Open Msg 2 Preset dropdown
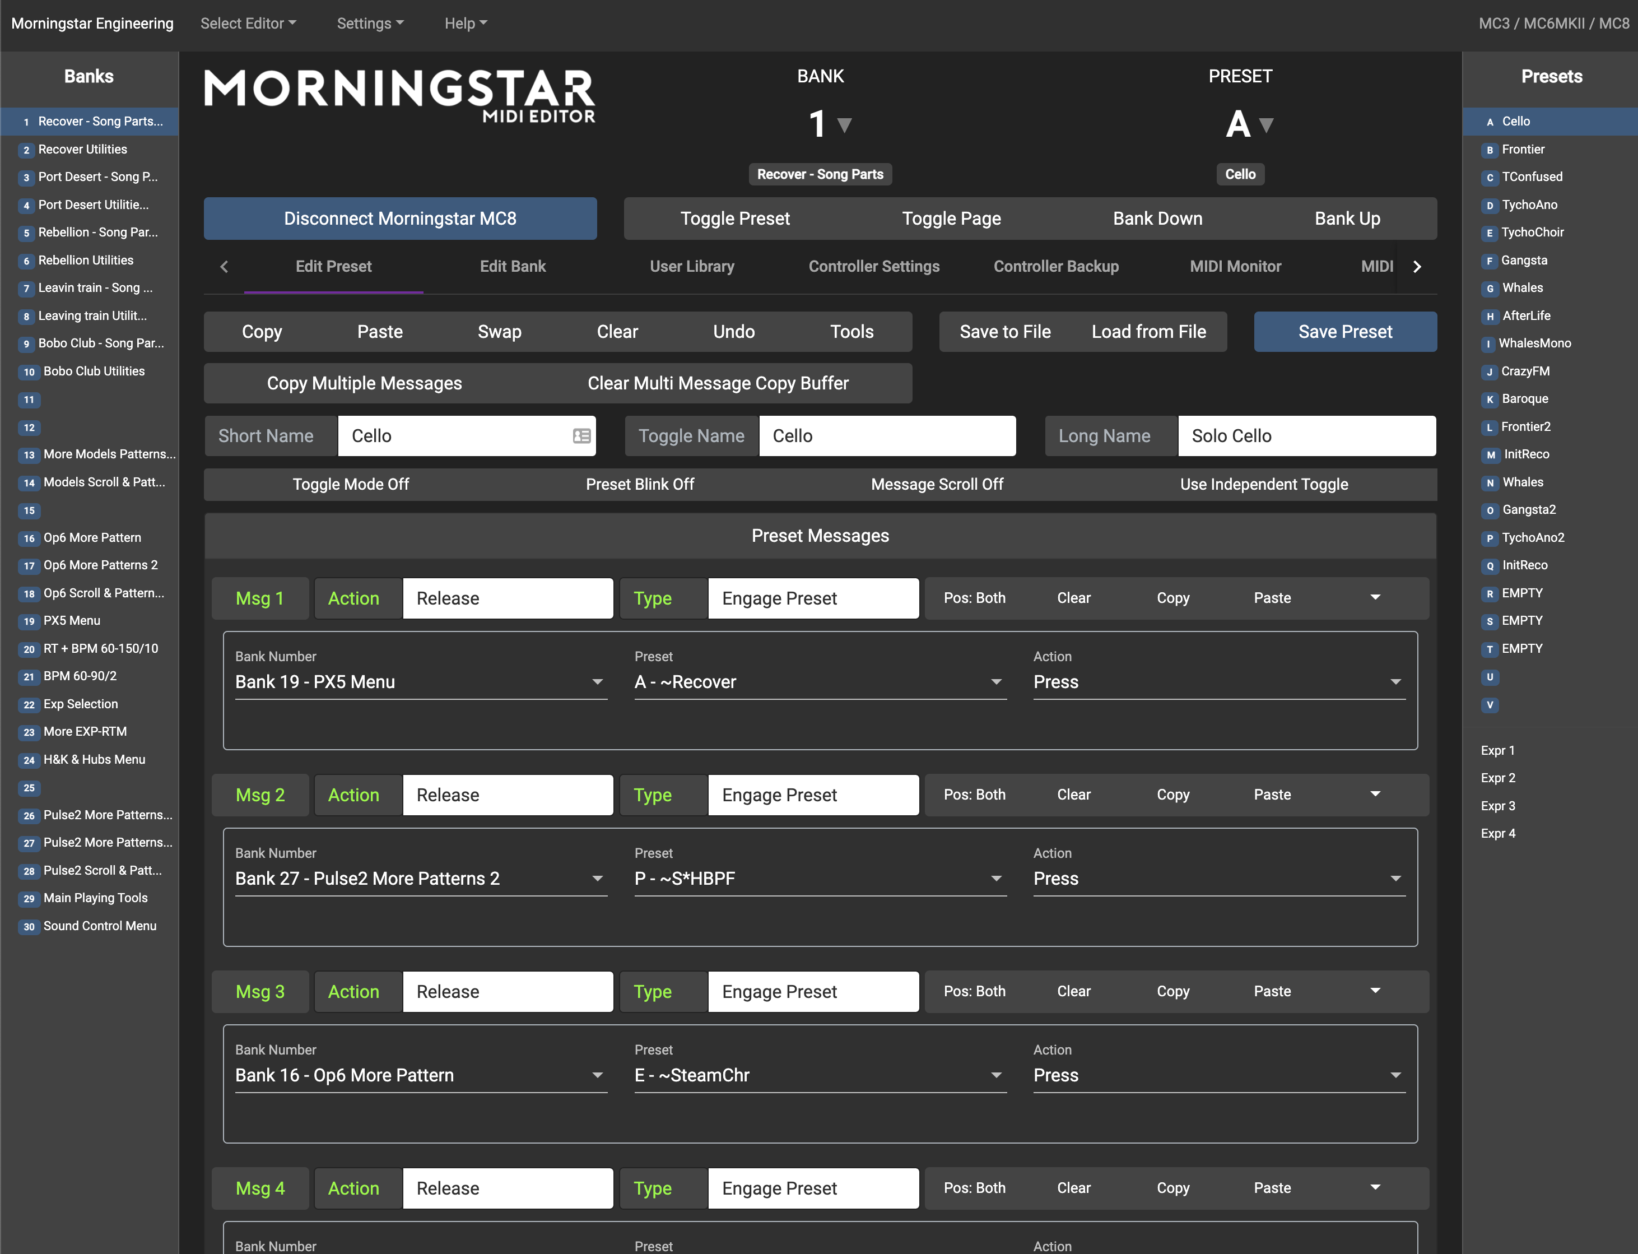 click(x=820, y=879)
